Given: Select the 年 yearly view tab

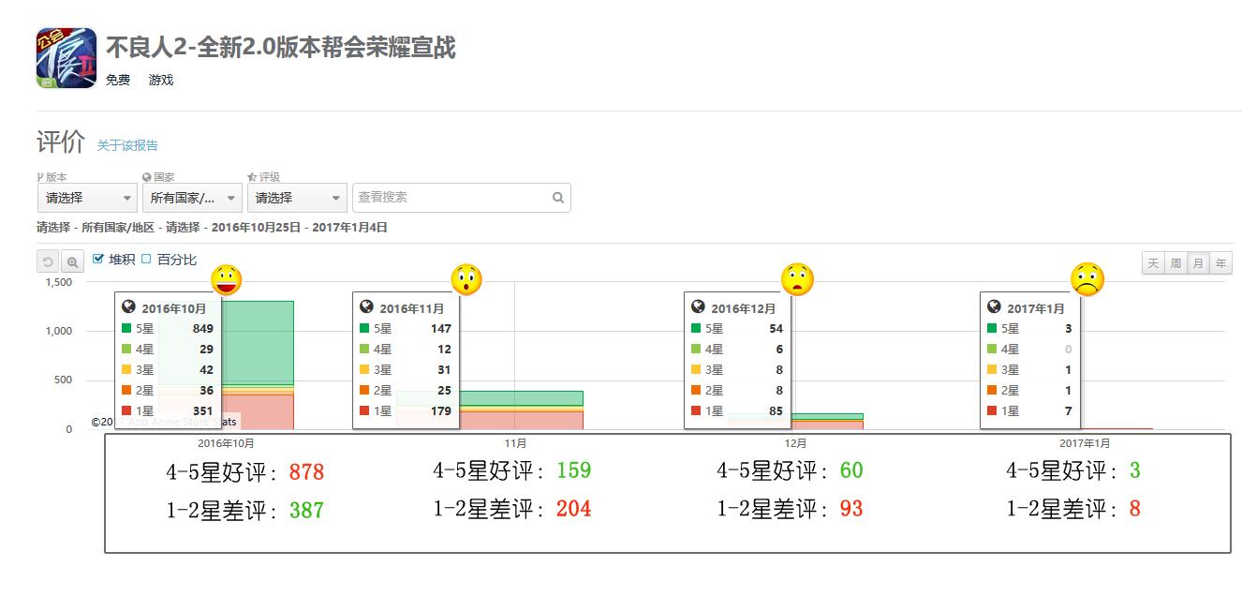Looking at the screenshot, I should [1220, 263].
